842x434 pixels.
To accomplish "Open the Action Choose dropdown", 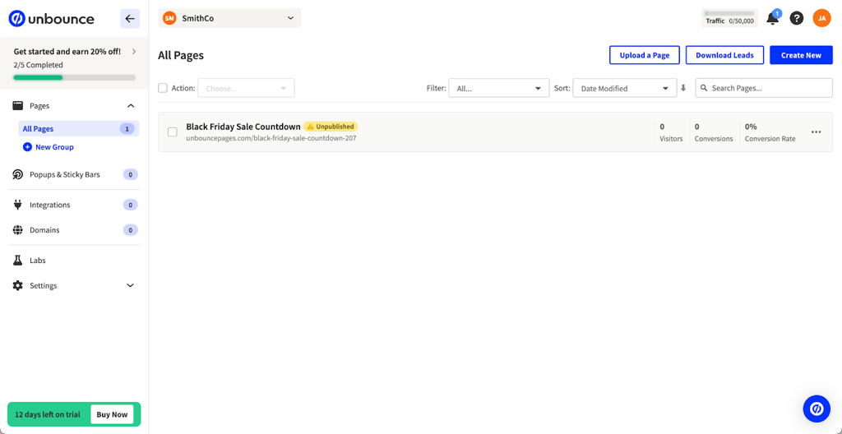I will click(x=246, y=88).
